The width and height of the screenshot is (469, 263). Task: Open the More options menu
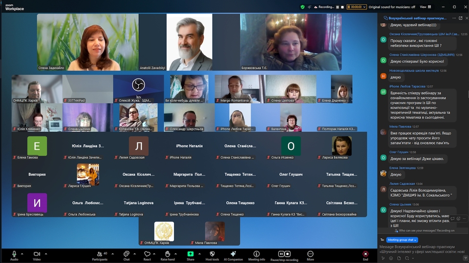[310, 256]
